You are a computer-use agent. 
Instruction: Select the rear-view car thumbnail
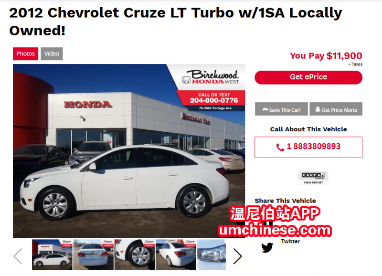coord(93,255)
